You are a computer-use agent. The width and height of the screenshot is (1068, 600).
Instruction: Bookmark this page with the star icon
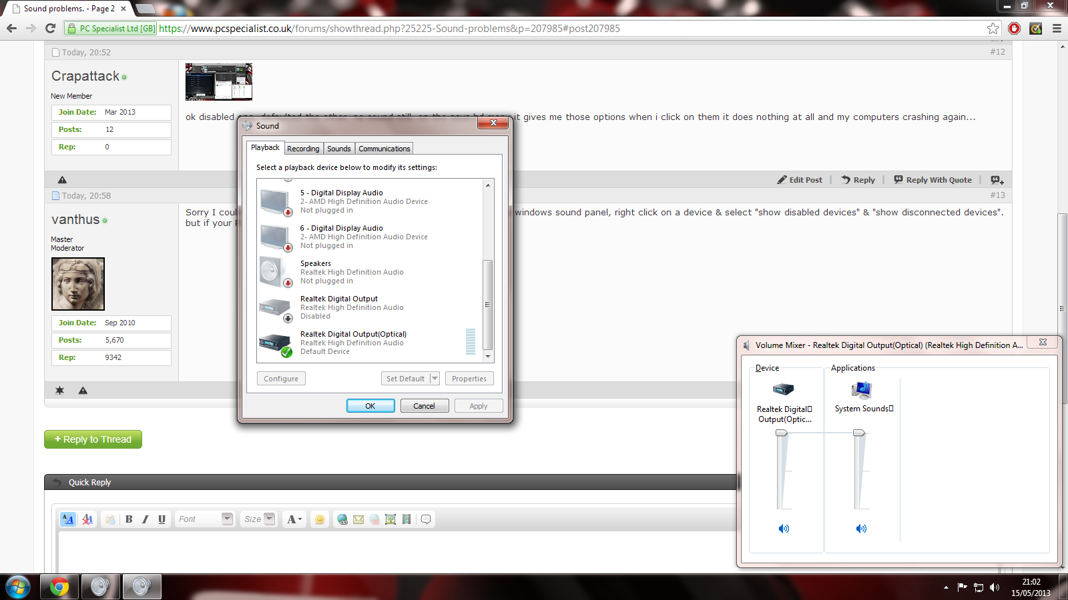coord(993,28)
